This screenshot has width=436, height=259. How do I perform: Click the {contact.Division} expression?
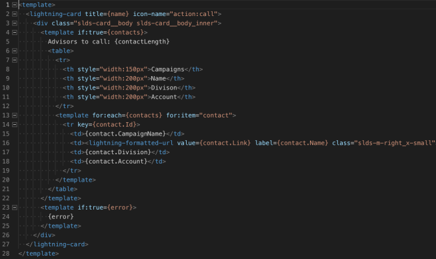(118, 152)
